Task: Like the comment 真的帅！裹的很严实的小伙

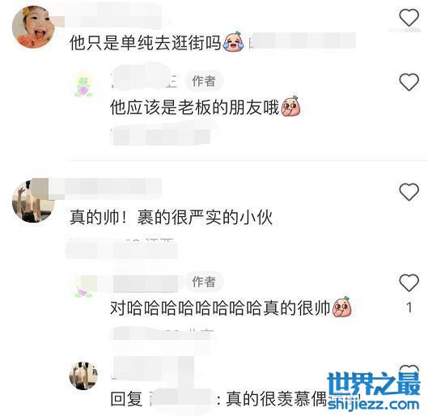Action: pyautogui.click(x=409, y=192)
